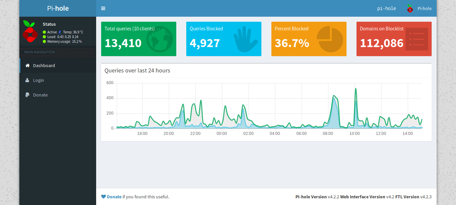Click the hand icon on Queries Blocked card
This screenshot has width=456, height=205.
click(245, 39)
